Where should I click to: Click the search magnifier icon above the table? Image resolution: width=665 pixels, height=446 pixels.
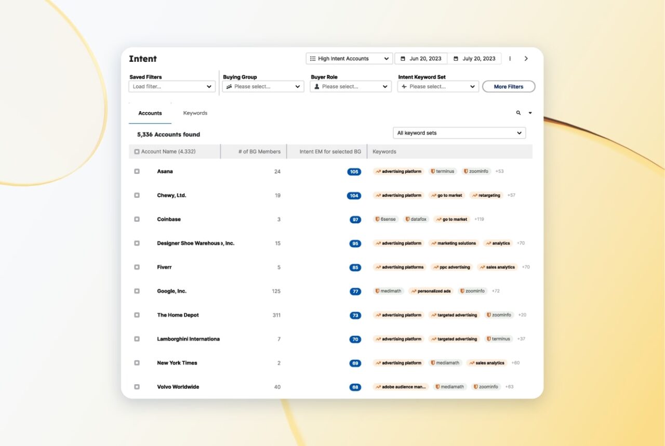pos(518,113)
